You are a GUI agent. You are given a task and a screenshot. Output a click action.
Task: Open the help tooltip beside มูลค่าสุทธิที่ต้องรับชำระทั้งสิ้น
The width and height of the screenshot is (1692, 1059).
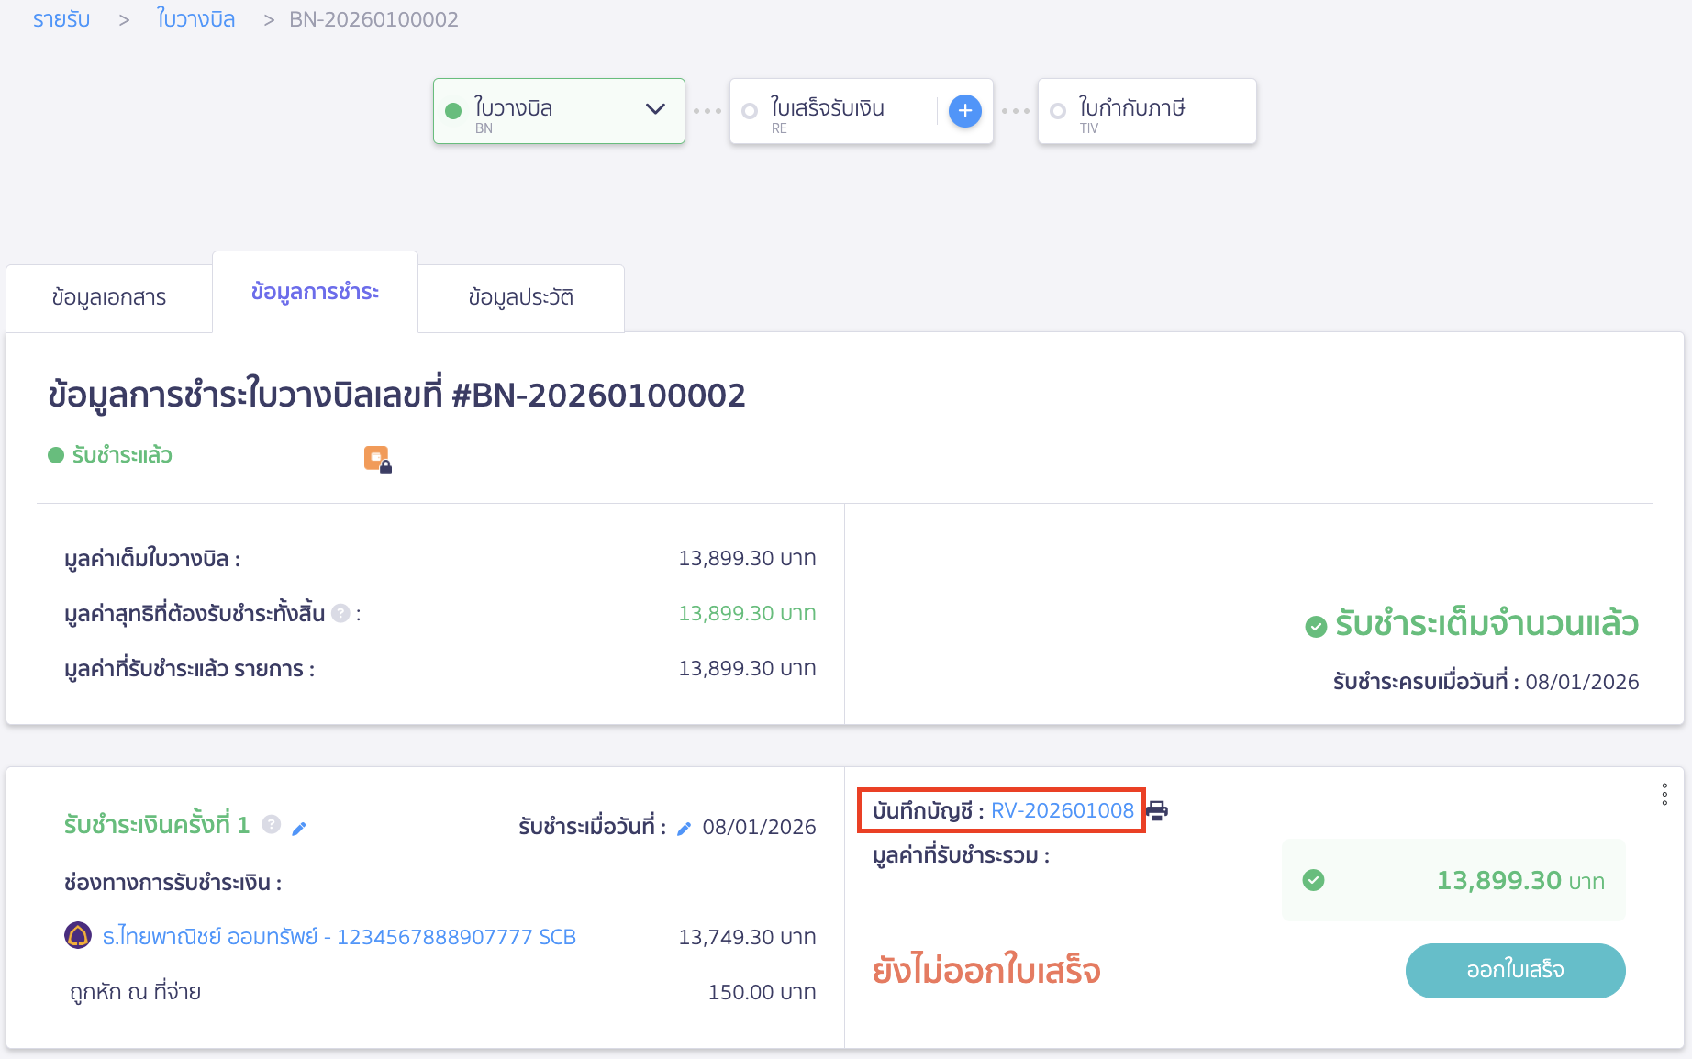pyautogui.click(x=340, y=614)
